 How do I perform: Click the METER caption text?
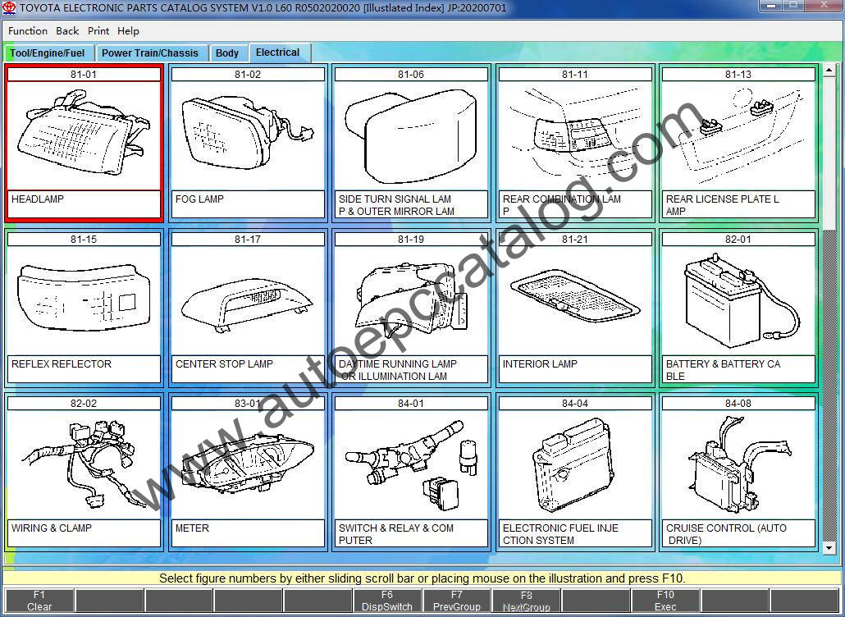193,528
